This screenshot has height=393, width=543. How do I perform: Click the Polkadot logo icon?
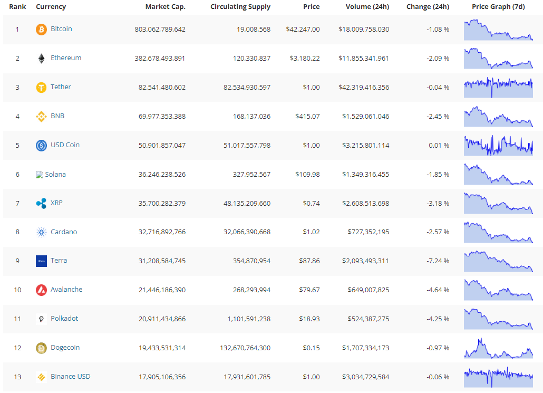click(41, 319)
